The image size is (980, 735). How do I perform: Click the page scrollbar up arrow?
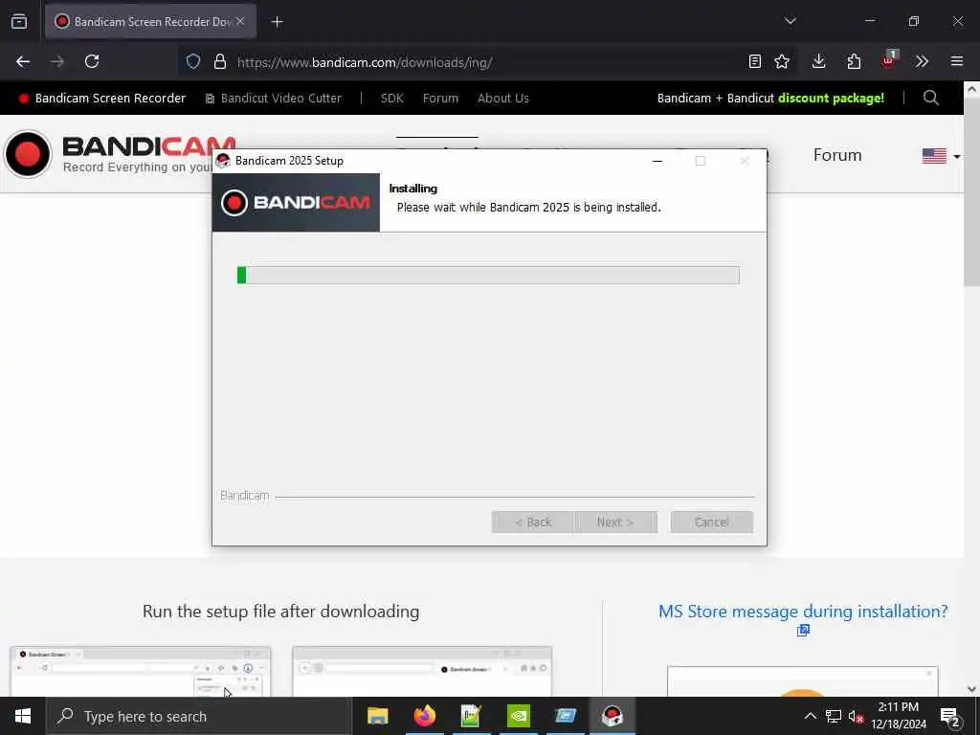coord(972,89)
